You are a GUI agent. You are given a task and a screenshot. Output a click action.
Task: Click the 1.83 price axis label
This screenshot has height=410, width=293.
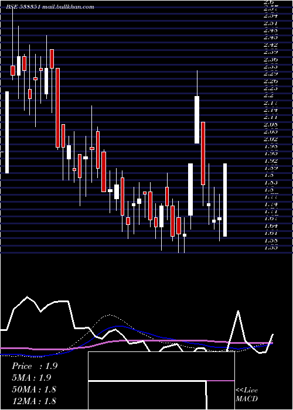coord(270,183)
